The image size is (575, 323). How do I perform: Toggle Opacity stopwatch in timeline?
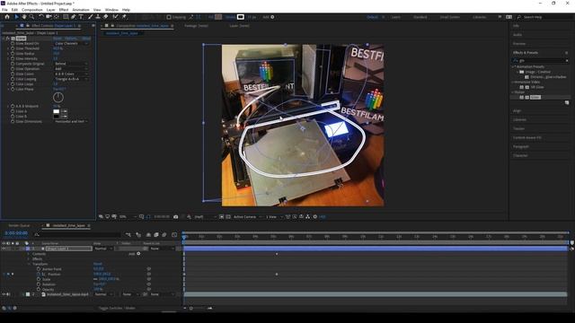[39, 289]
